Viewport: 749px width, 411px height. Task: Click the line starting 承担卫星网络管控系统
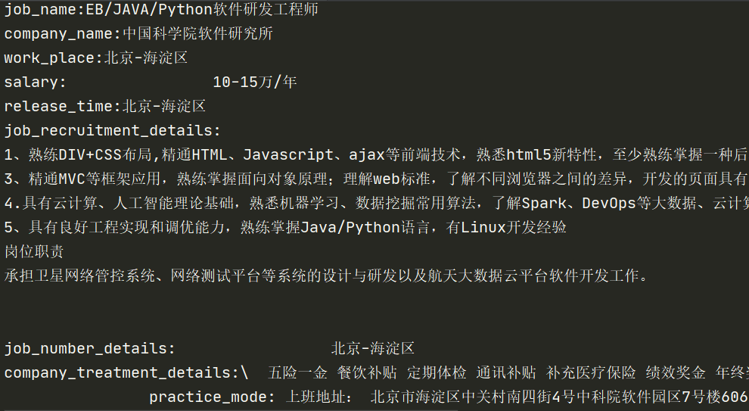pyautogui.click(x=326, y=276)
